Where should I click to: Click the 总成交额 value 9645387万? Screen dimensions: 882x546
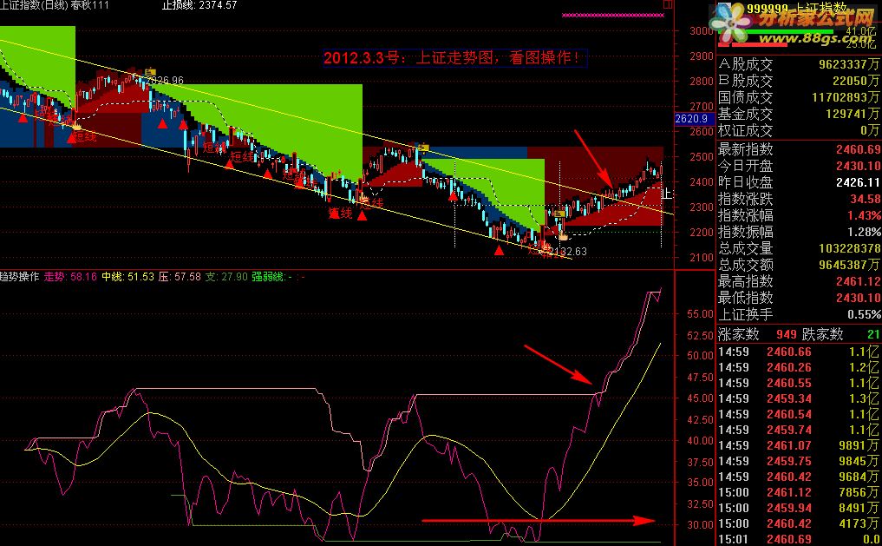(849, 265)
